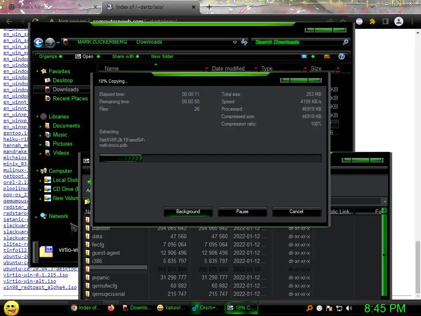Click the Favorites star icon in the sidebar
Image resolution: width=421 pixels, height=316 pixels.
(x=44, y=71)
